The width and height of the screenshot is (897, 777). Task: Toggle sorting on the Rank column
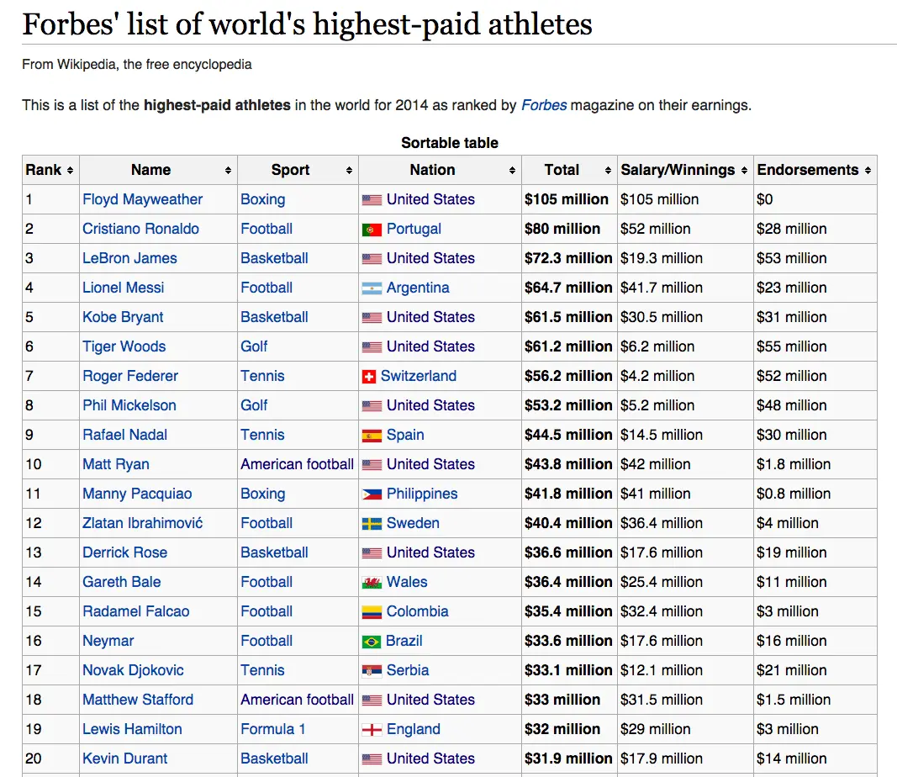[71, 170]
